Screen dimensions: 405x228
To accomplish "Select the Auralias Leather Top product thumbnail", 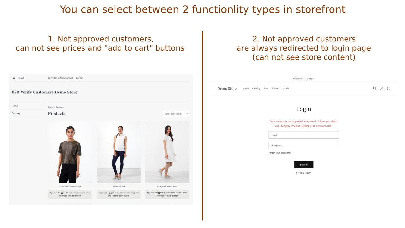I will coord(70,151).
